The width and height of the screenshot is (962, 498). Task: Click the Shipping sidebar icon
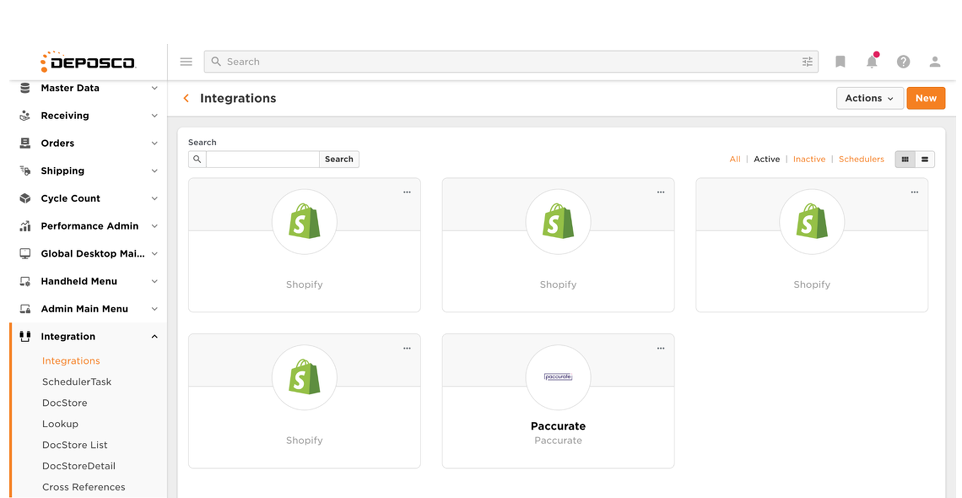click(25, 171)
